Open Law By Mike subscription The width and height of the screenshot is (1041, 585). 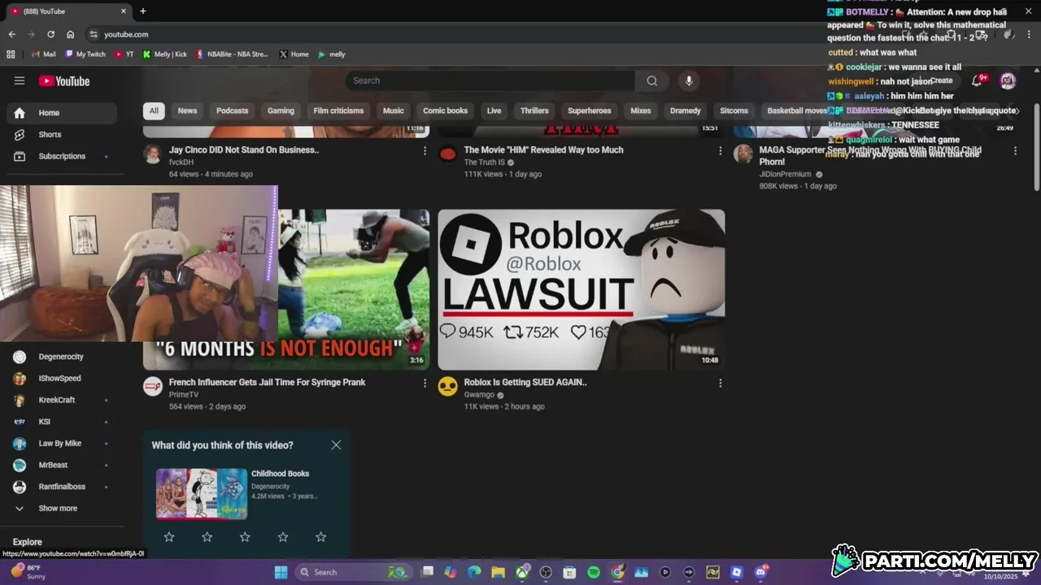[62, 443]
